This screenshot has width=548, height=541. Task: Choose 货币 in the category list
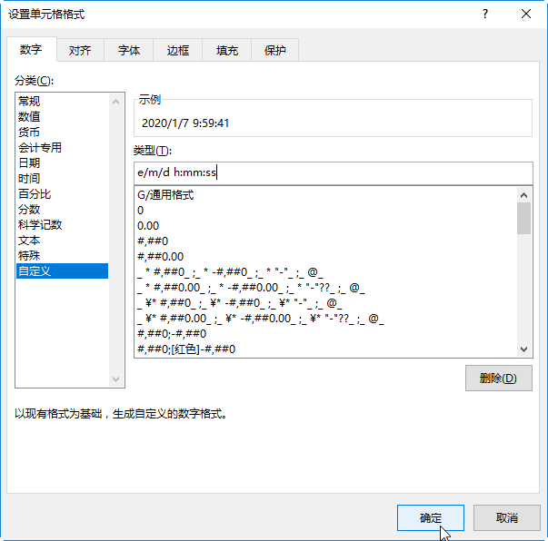pos(62,132)
